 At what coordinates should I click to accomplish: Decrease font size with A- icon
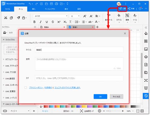tap(91, 16)
